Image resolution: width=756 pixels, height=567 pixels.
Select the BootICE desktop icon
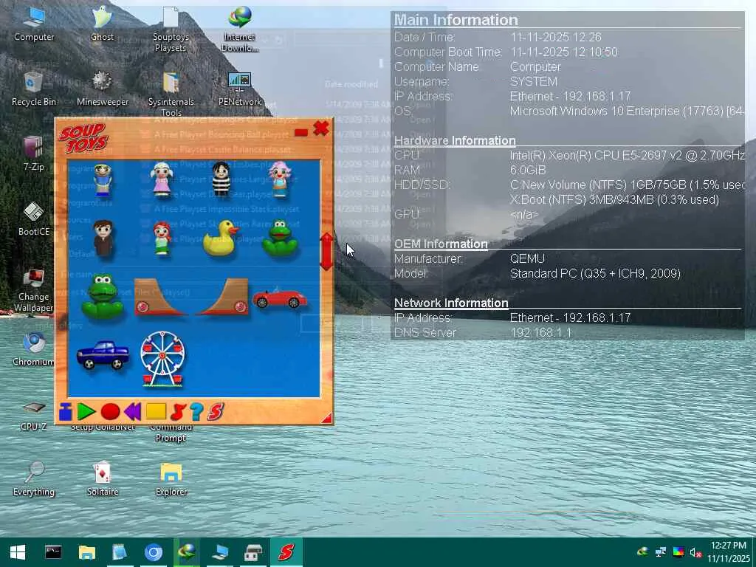pos(34,219)
